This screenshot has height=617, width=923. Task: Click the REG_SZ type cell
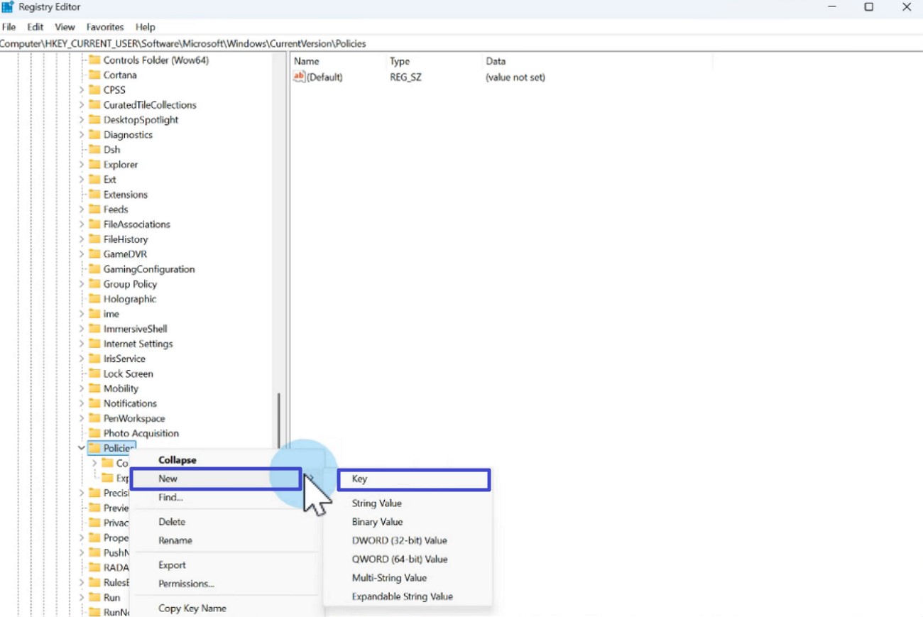click(406, 77)
